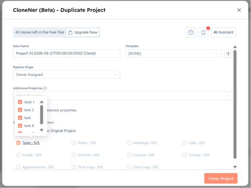
Task: Close the Duplicate Project dialog
Action: [x=239, y=10]
